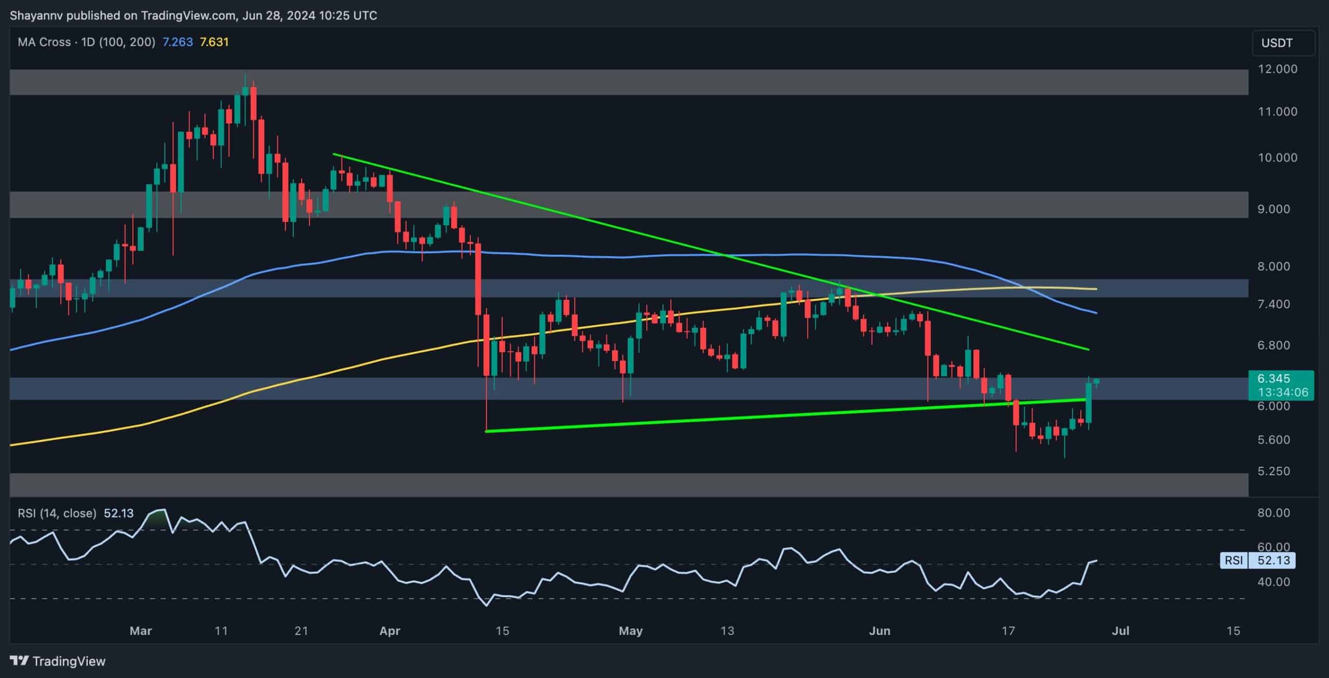Image resolution: width=1329 pixels, height=678 pixels.
Task: Click the 40.00 RSI scale label
Action: tap(1274, 582)
